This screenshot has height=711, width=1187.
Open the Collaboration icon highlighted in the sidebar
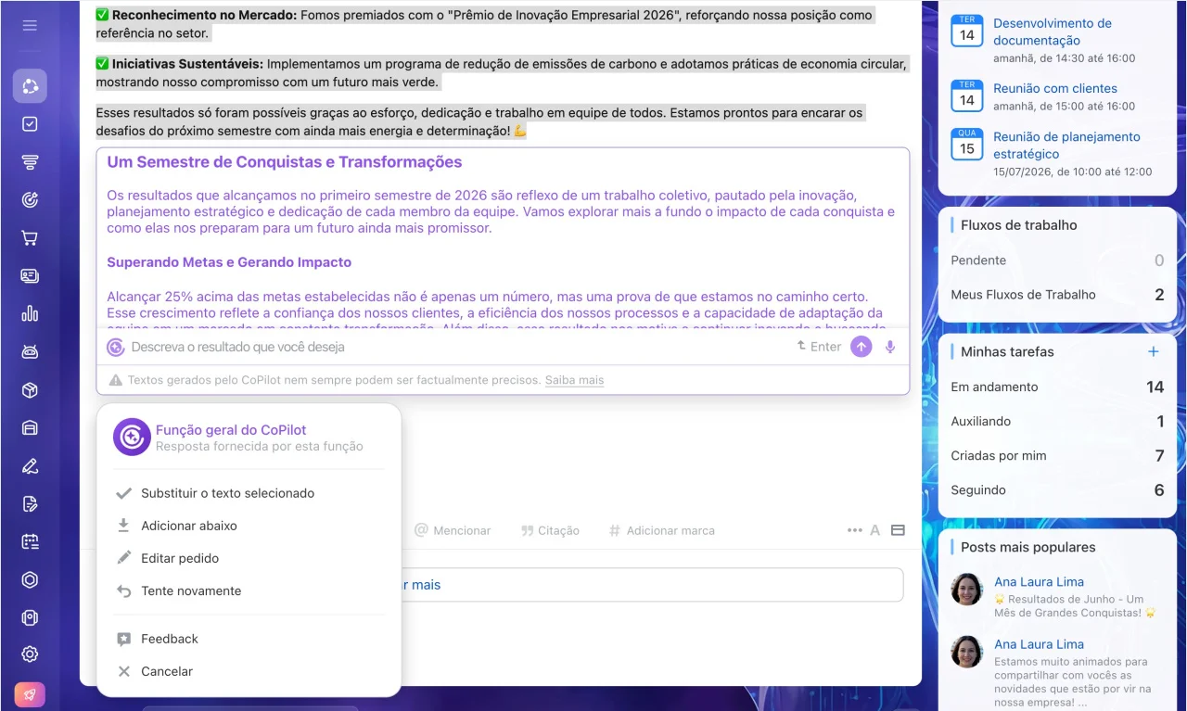(30, 86)
